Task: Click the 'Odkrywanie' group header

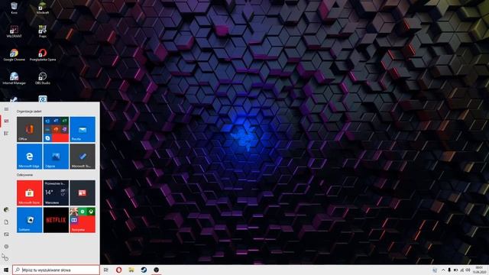Action: (x=24, y=175)
